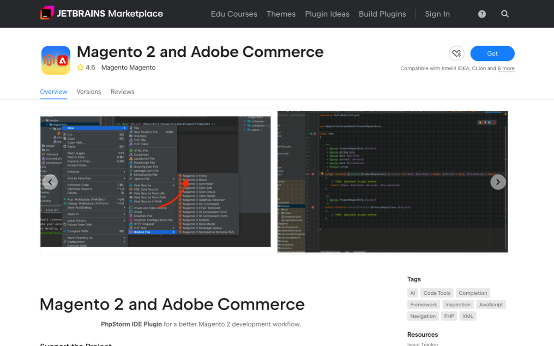Open the Issue Tracker resource link
The height and width of the screenshot is (346, 554).
click(422, 344)
